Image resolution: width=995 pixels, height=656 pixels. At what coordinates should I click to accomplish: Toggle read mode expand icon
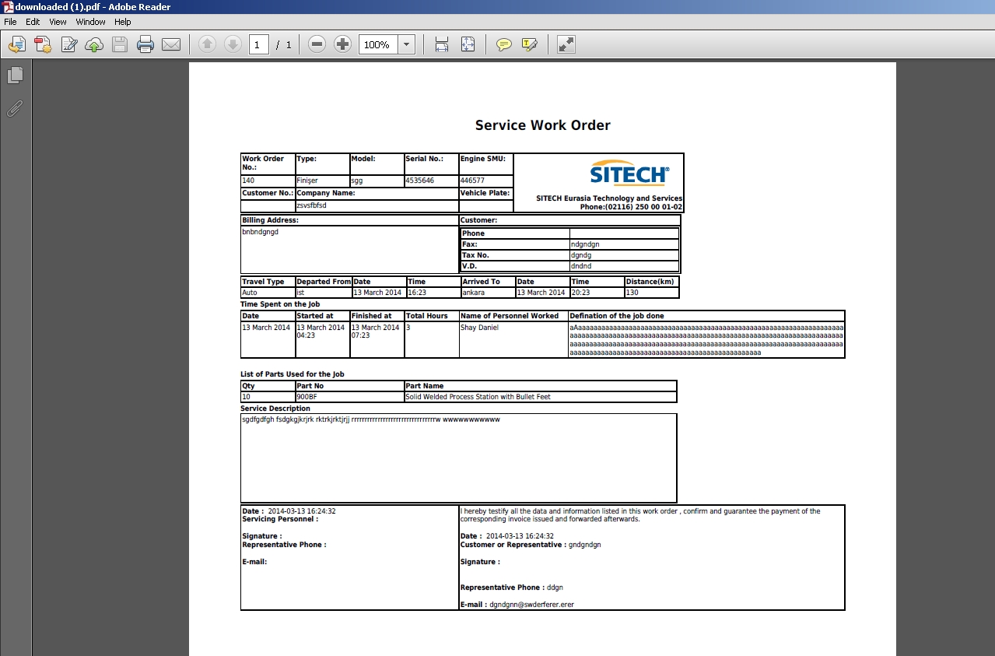coord(566,44)
